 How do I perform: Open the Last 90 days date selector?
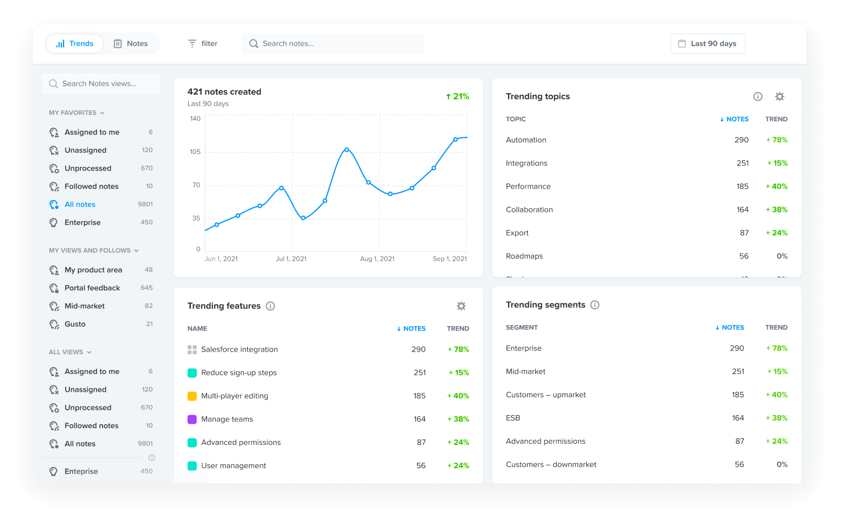coord(708,43)
